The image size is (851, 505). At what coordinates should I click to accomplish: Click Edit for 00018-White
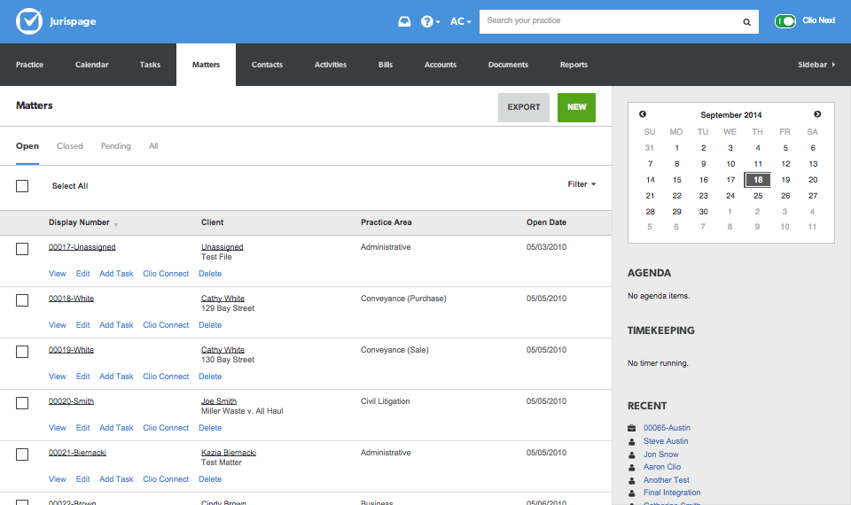(83, 325)
